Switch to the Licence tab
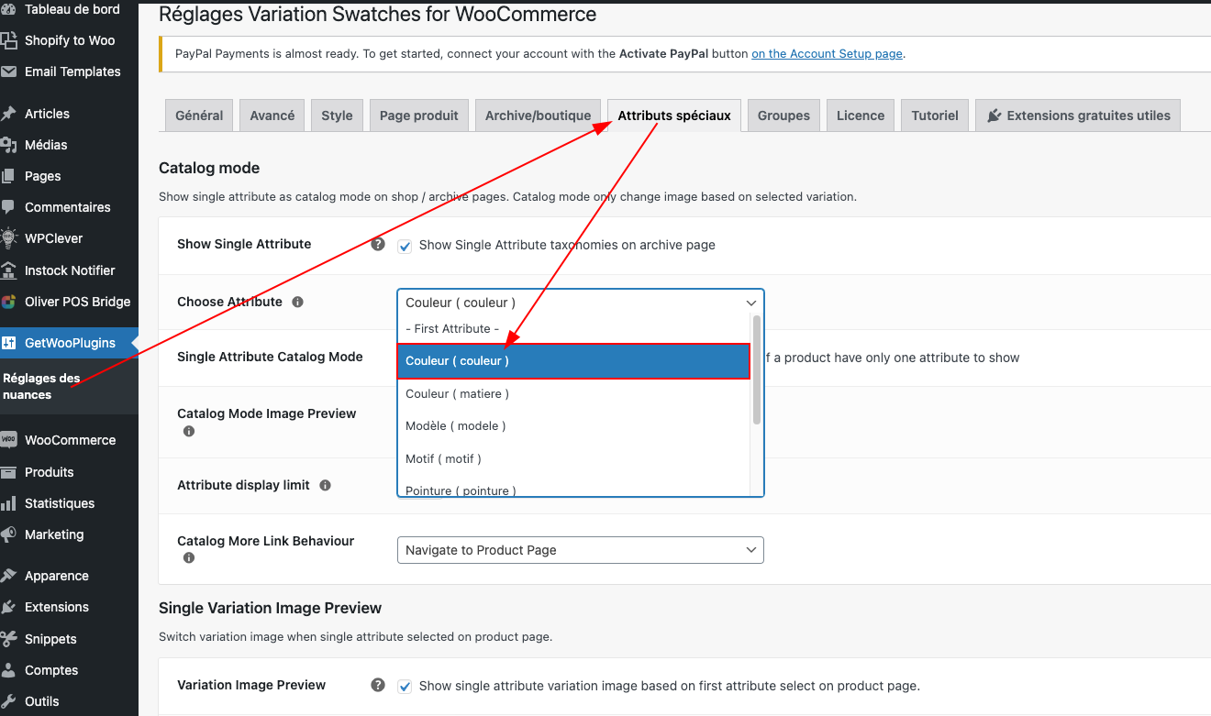The image size is (1211, 716). (861, 116)
